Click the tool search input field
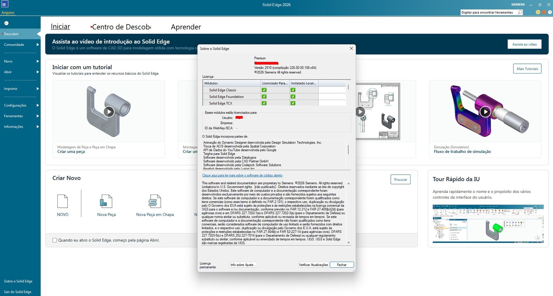 coord(489,12)
